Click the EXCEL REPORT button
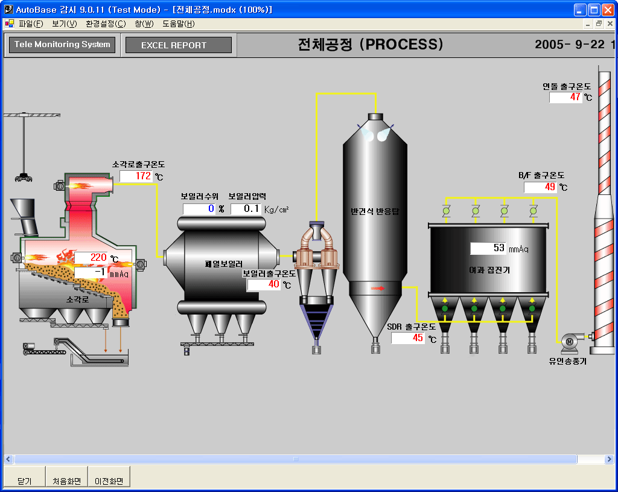 point(178,45)
